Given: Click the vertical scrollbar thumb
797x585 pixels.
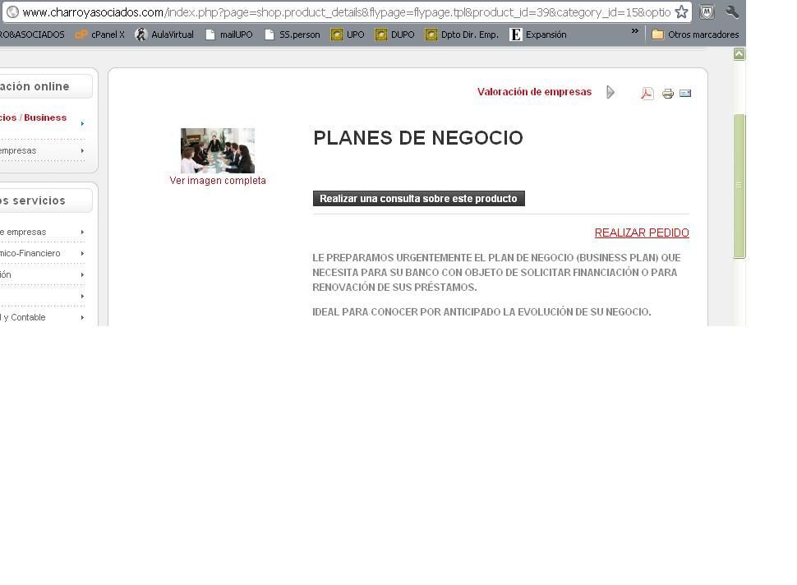Looking at the screenshot, I should point(739,187).
